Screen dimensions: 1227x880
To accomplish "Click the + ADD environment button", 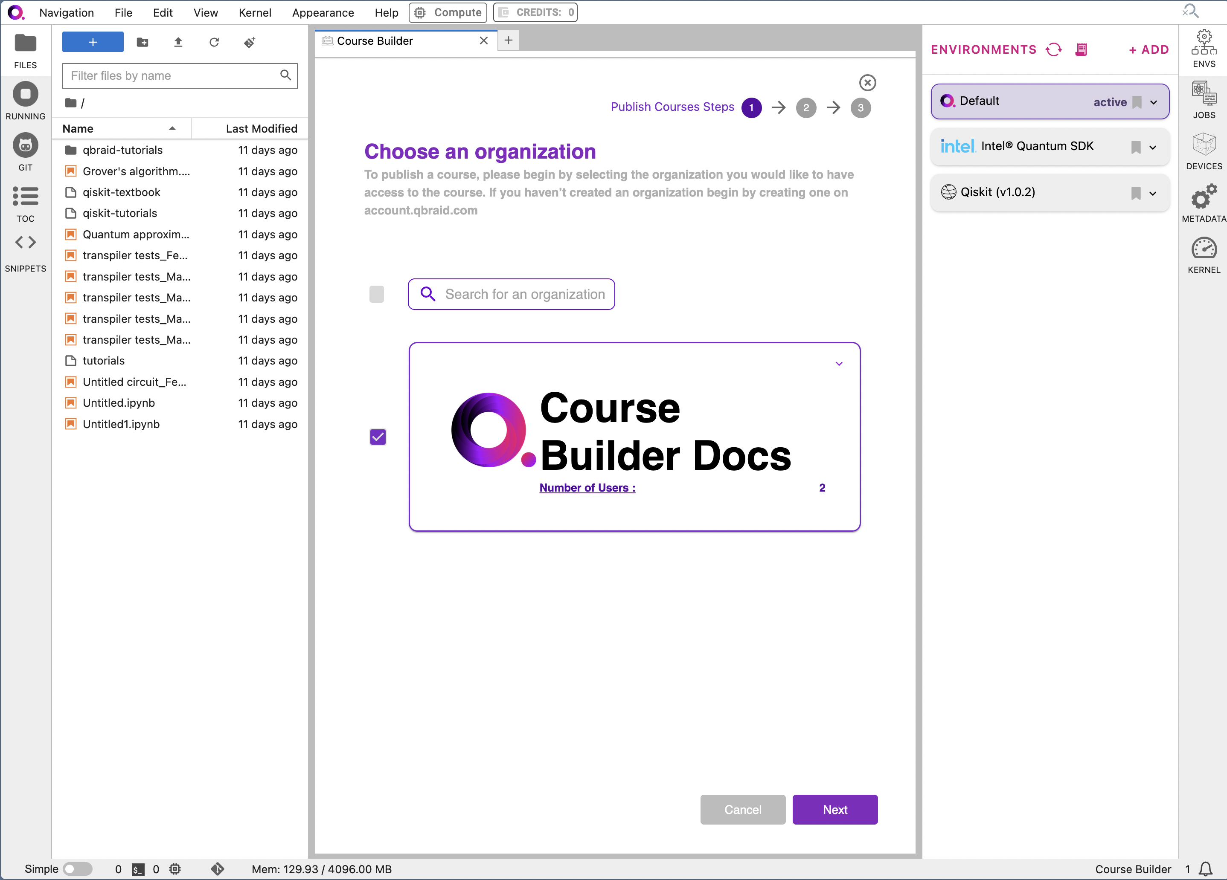I will [1148, 50].
